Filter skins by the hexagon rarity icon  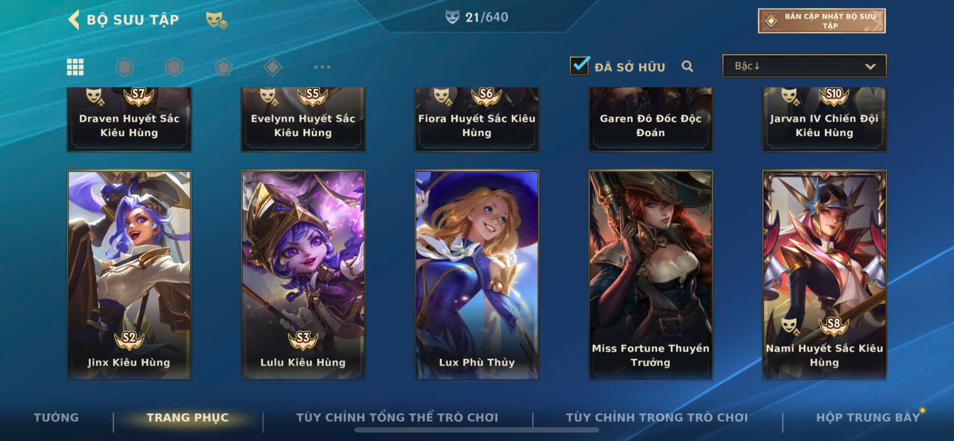(x=174, y=67)
